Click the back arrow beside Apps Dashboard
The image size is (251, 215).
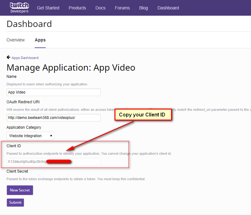(x=8, y=57)
